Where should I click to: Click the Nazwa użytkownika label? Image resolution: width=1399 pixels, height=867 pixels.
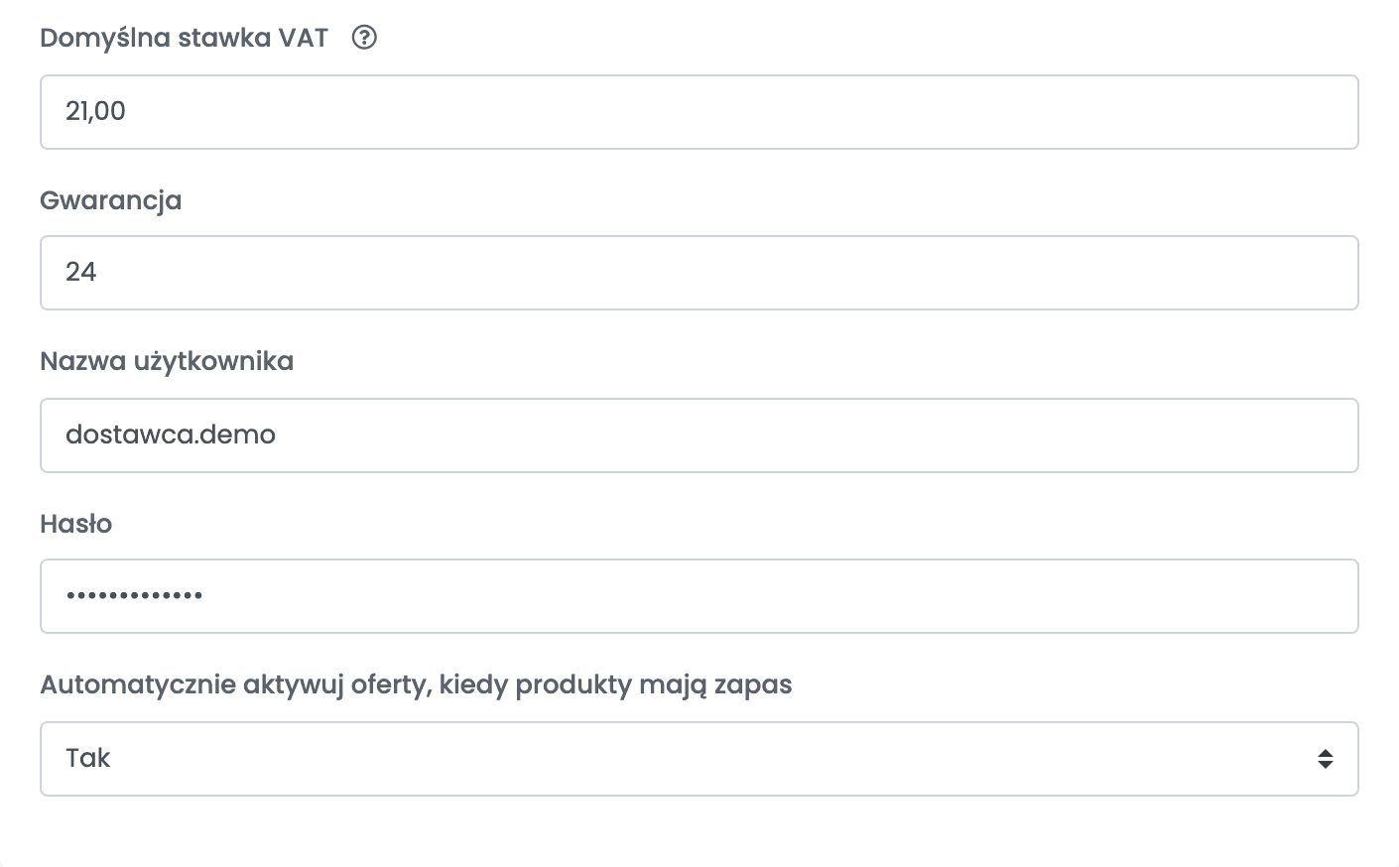tap(167, 361)
